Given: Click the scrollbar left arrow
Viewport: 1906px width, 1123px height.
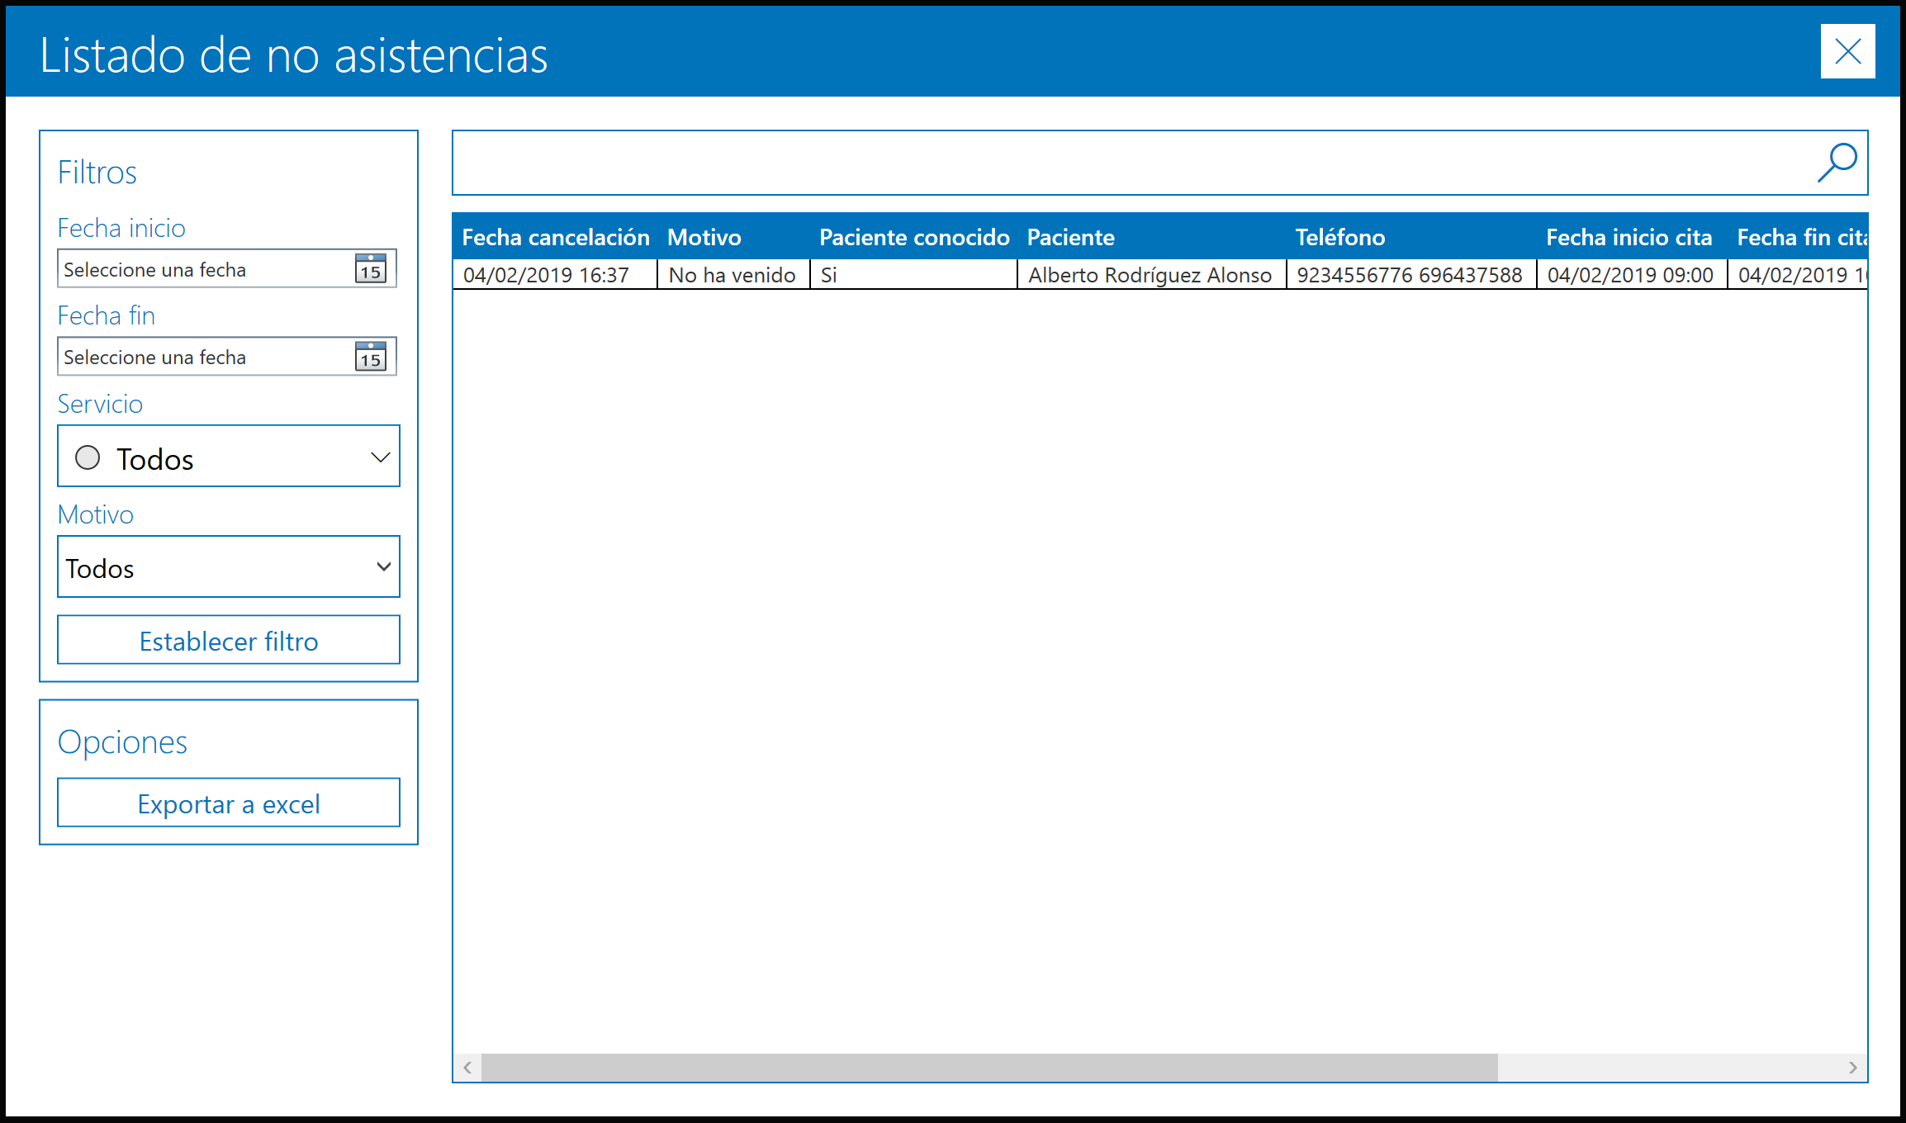Looking at the screenshot, I should point(467,1067).
